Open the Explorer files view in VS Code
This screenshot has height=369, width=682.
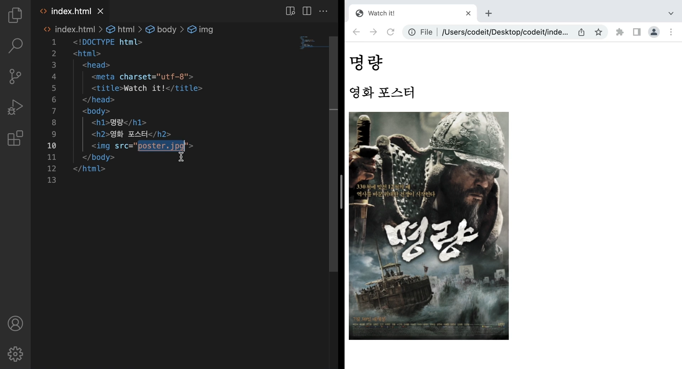(15, 15)
